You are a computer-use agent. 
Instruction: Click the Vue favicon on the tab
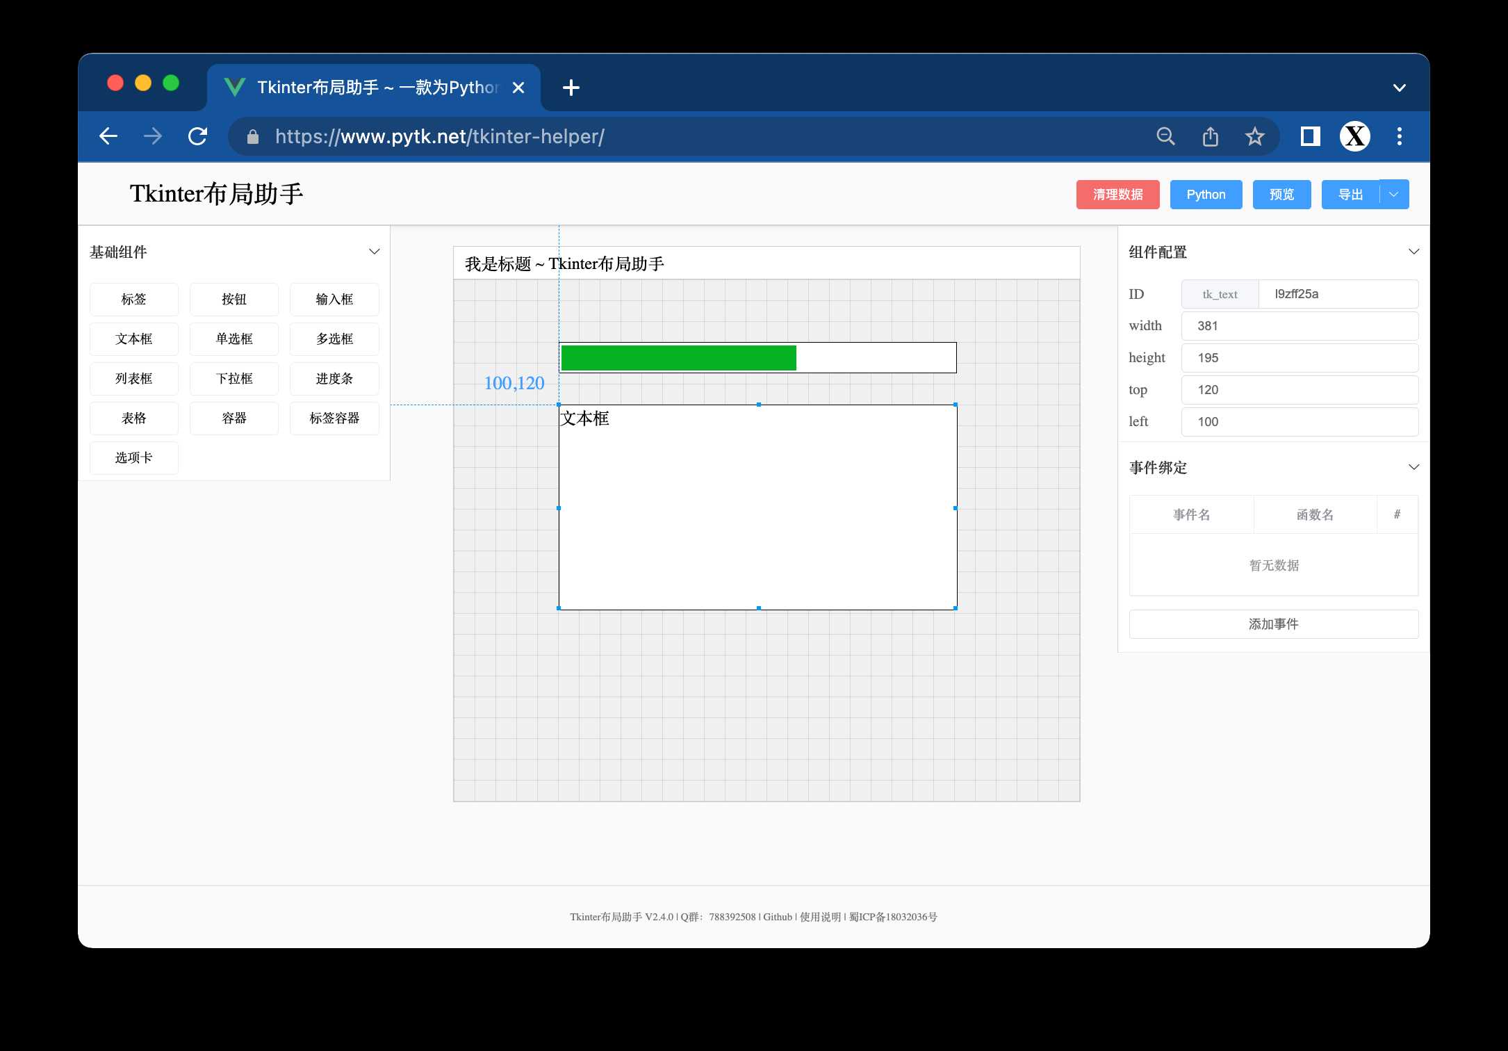coord(235,88)
